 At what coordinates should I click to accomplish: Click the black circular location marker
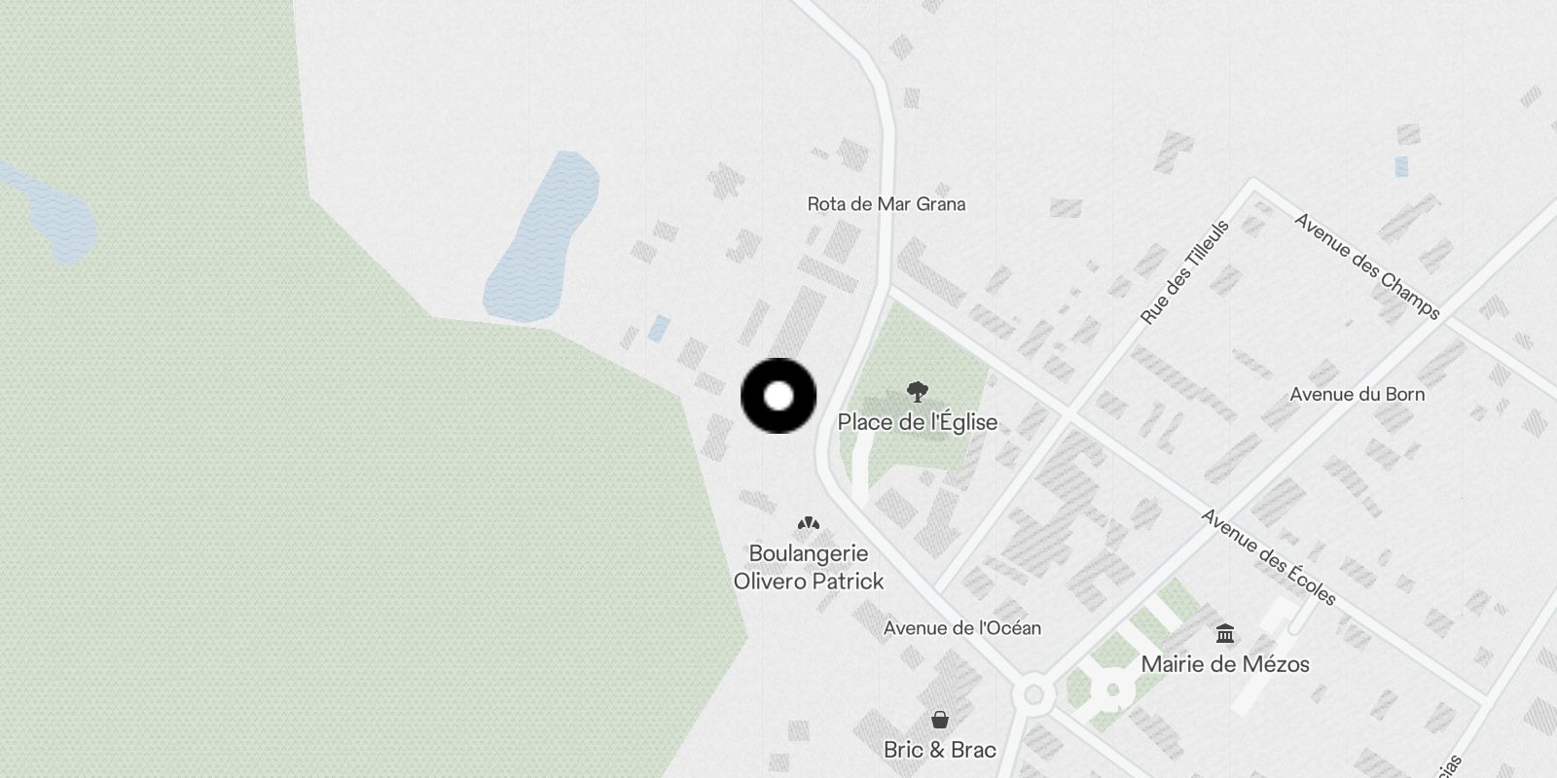(778, 396)
